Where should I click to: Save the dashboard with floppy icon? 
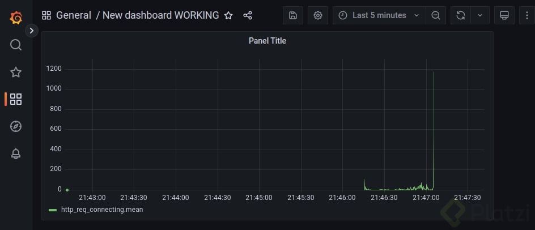(x=293, y=15)
